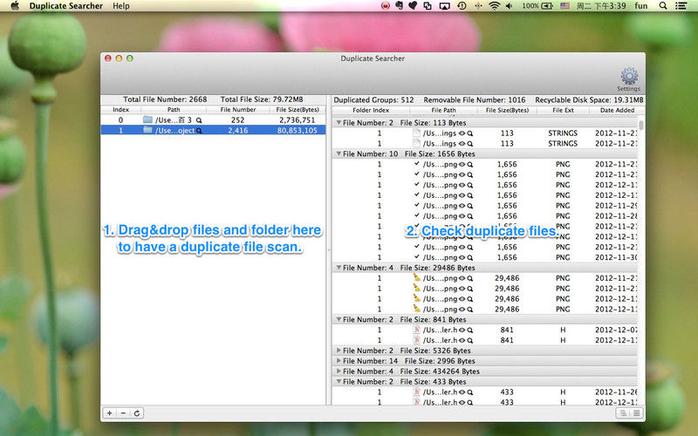Click the folder icon in index 0 row
The width and height of the screenshot is (698, 436).
[x=147, y=119]
